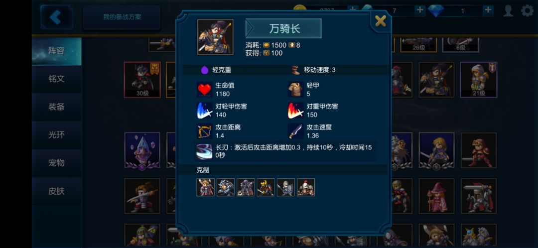Go to the 光环 tab
The height and width of the screenshot is (248, 538).
tap(57, 135)
